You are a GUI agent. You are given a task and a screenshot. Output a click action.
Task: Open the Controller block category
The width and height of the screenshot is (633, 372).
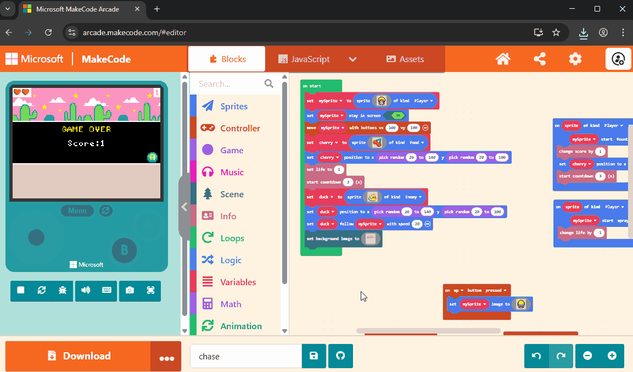tap(235, 128)
